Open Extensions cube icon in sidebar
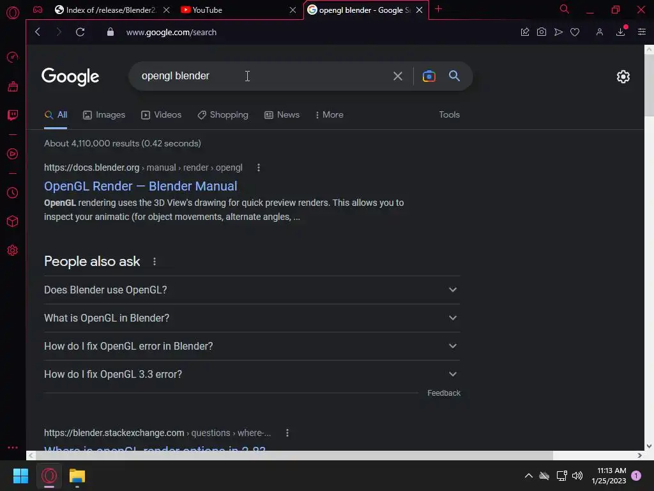654x491 pixels. point(13,221)
